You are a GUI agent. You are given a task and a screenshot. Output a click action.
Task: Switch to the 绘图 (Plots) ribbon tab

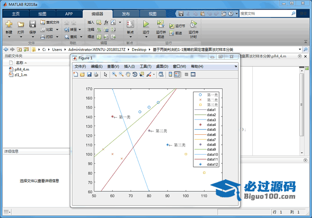tap(41, 14)
